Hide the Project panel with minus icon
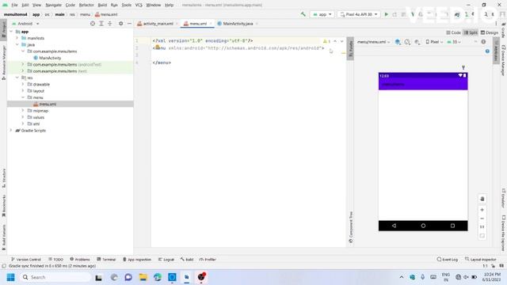The image size is (507, 285). tap(129, 24)
